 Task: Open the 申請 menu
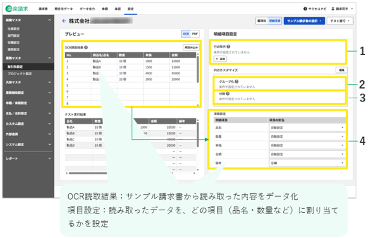(105, 9)
